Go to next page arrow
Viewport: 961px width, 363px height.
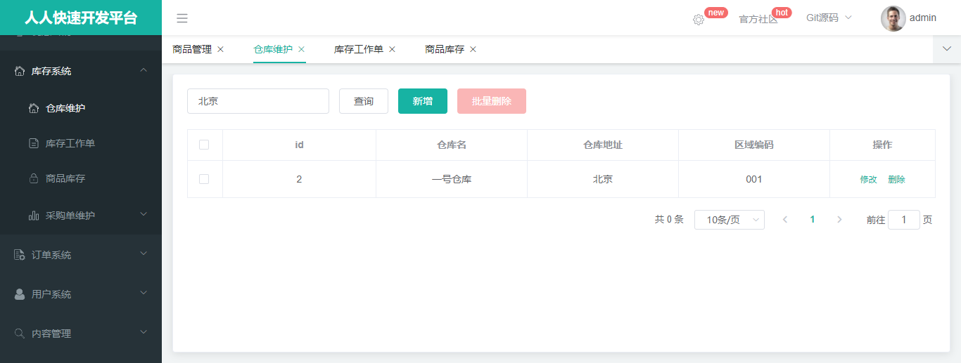coord(839,220)
